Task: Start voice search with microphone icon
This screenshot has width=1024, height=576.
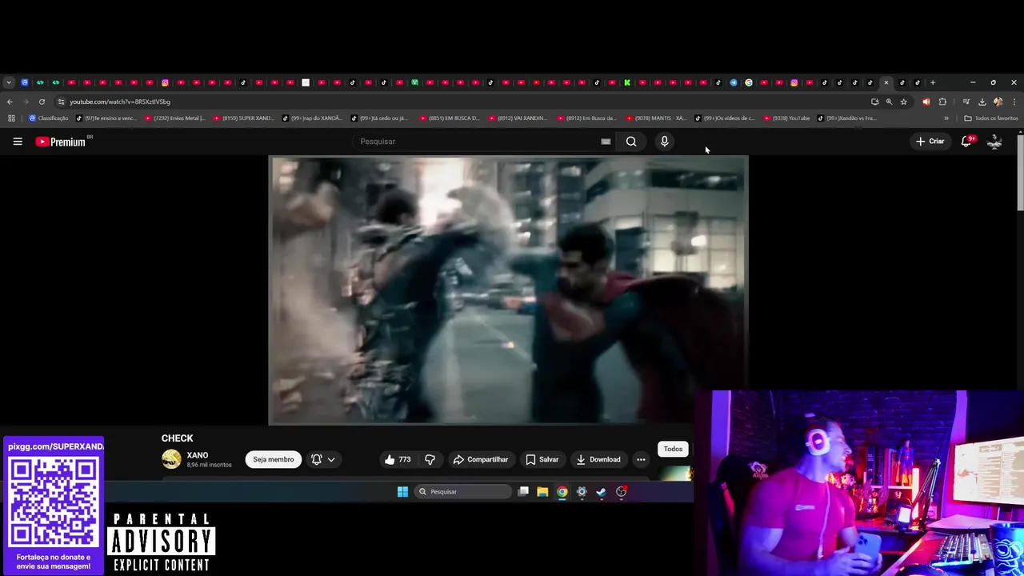Action: point(664,142)
